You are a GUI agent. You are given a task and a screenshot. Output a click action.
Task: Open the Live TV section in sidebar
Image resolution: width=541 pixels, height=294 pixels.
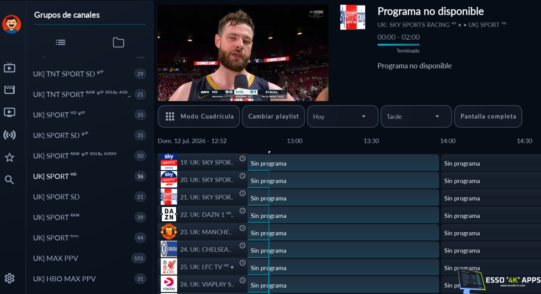click(9, 68)
